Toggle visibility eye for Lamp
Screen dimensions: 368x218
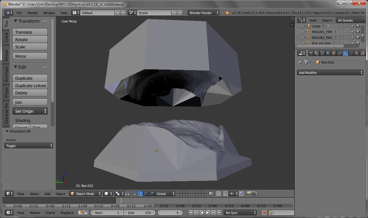click(x=346, y=26)
